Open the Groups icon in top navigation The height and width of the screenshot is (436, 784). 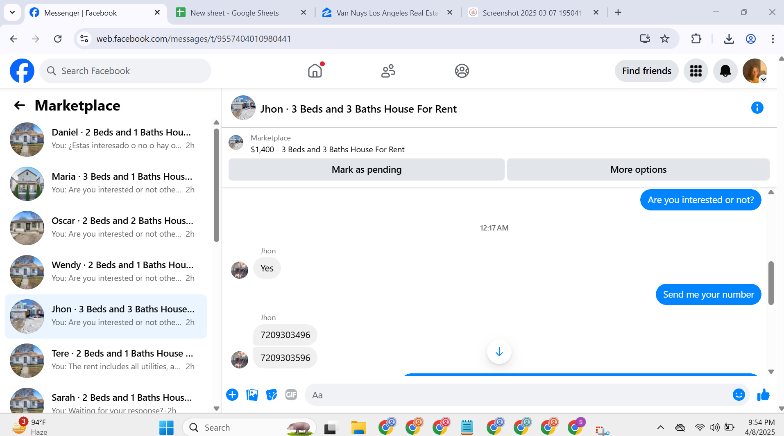[462, 71]
